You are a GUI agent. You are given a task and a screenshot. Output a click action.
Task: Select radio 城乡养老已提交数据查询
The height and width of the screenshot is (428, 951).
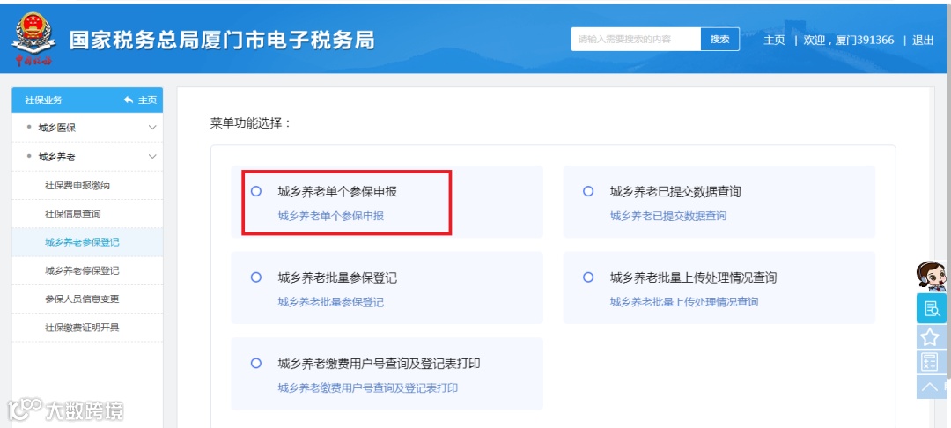coord(587,192)
